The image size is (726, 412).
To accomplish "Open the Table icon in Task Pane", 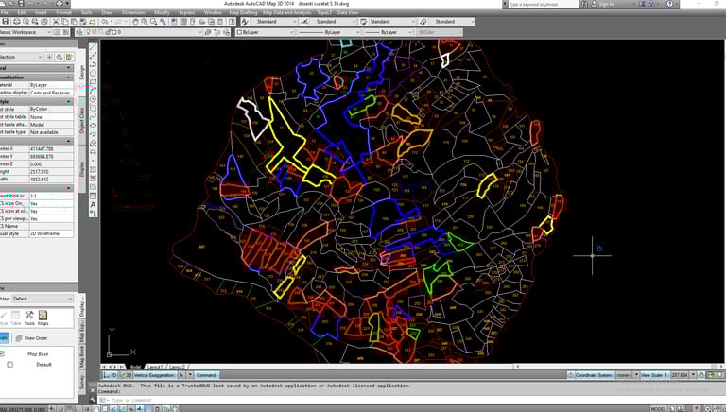I will pyautogui.click(x=14, y=317).
